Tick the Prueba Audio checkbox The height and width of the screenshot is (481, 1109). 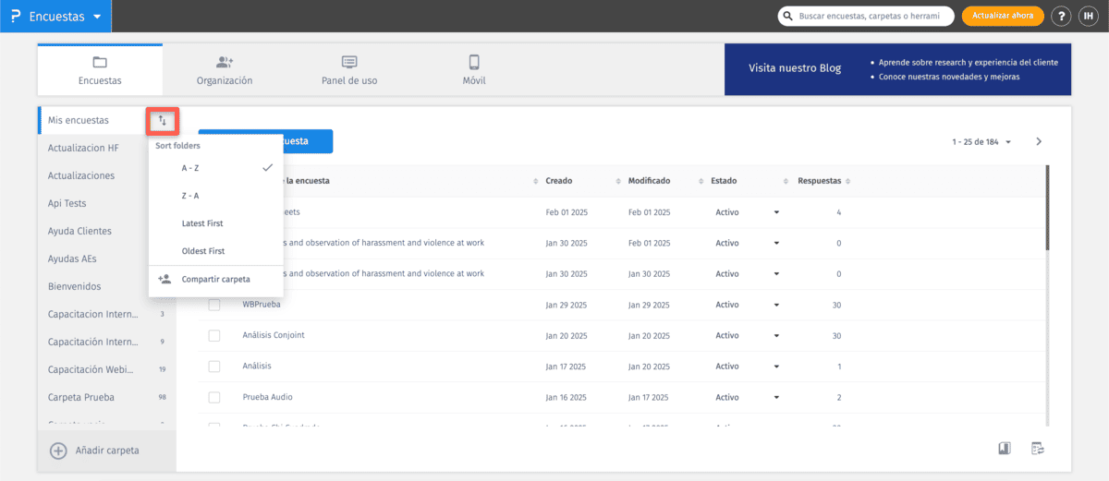[x=214, y=397]
